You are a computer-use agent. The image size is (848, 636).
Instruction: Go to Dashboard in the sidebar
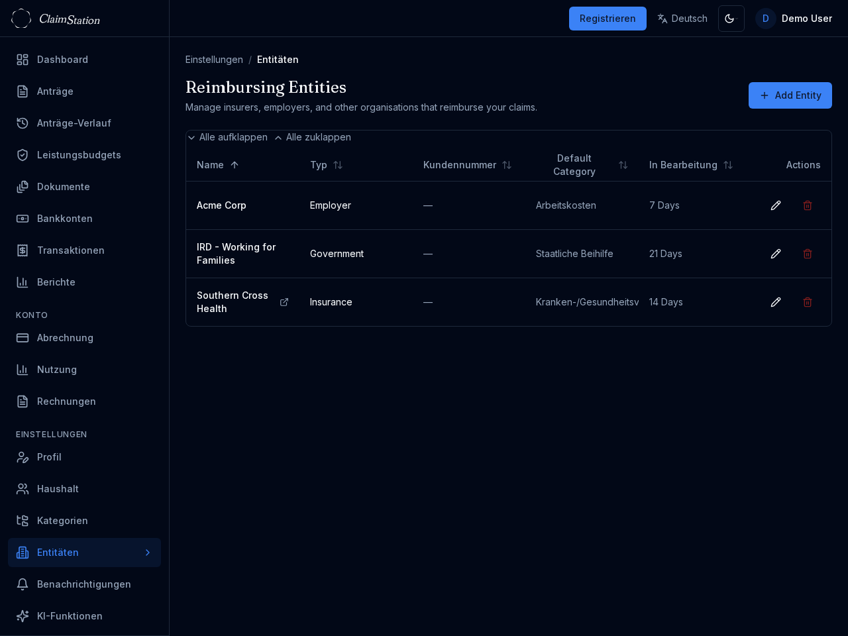tap(84, 60)
